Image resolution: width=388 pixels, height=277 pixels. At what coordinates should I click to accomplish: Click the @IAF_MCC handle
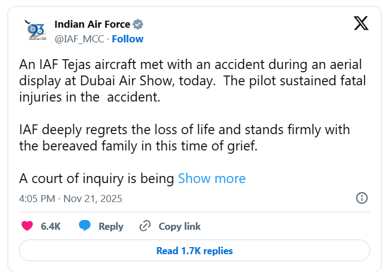pos(80,39)
